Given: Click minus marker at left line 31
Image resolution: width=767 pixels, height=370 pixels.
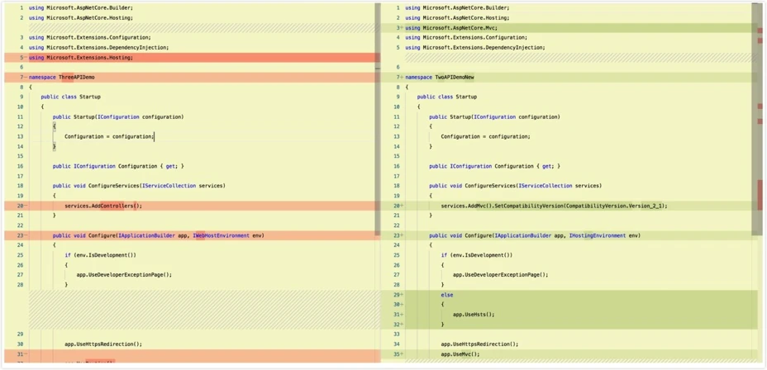Looking at the screenshot, I should pyautogui.click(x=25, y=353).
